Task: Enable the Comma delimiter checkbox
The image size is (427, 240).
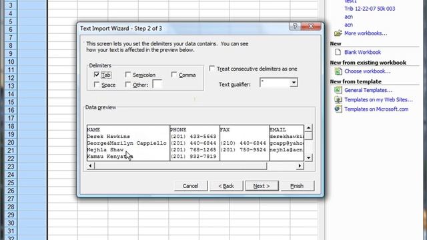Action: point(174,75)
